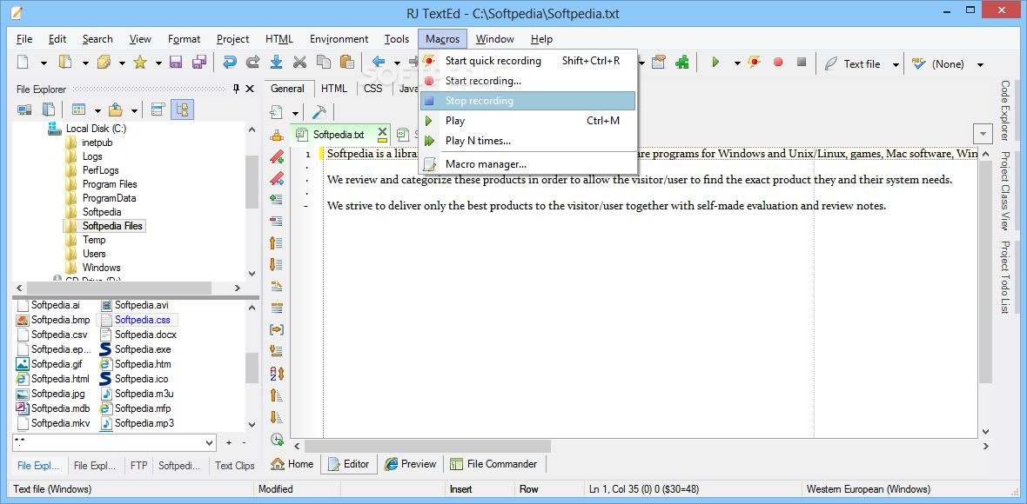Click the Save All toolbar icon
The width and height of the screenshot is (1027, 504).
tap(199, 63)
